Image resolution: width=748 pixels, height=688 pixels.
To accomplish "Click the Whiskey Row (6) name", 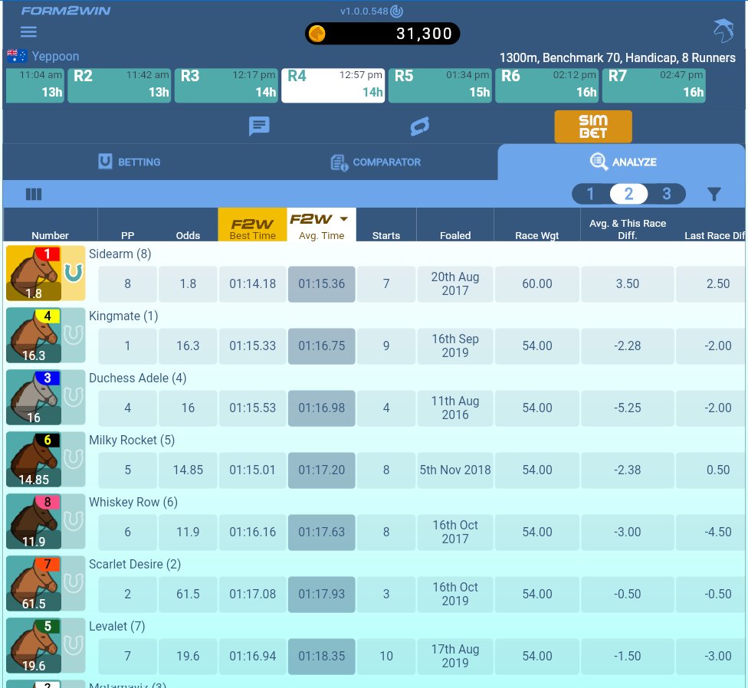I will (133, 503).
